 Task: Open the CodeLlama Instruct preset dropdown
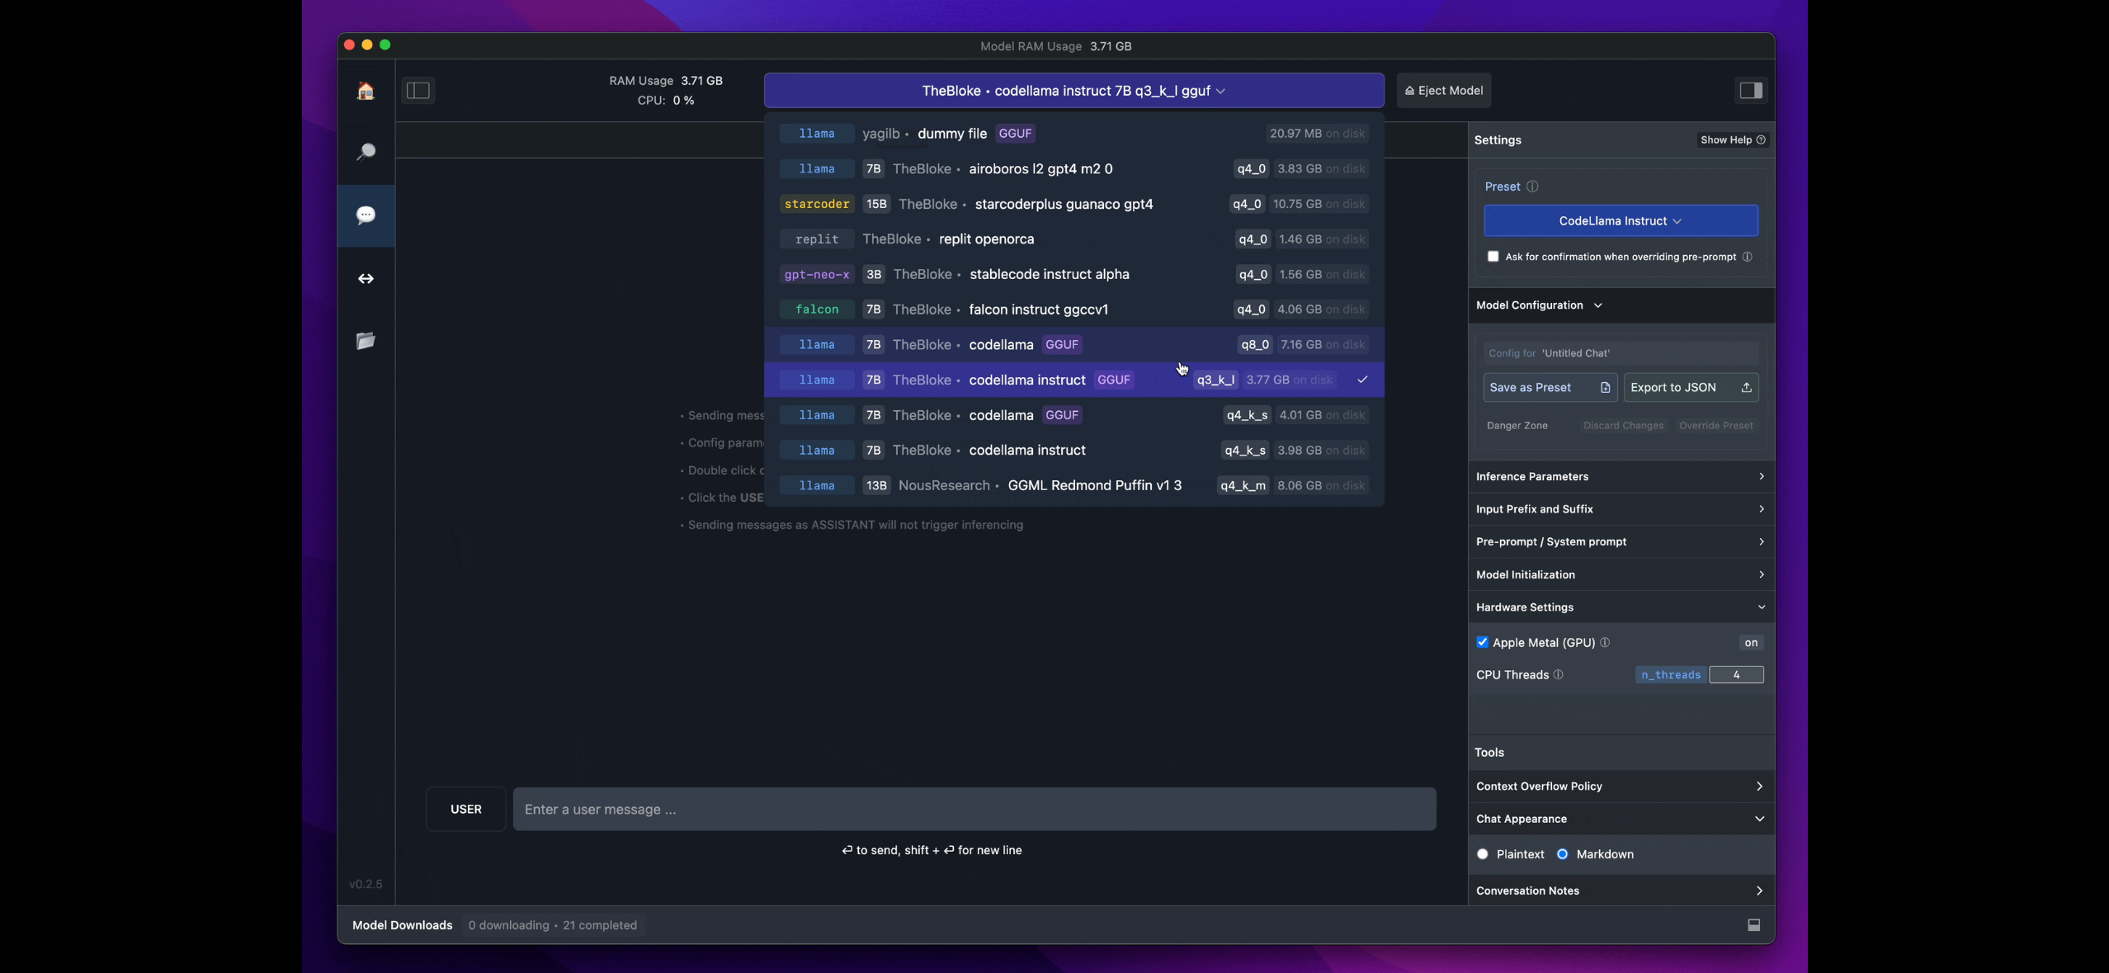pos(1620,221)
